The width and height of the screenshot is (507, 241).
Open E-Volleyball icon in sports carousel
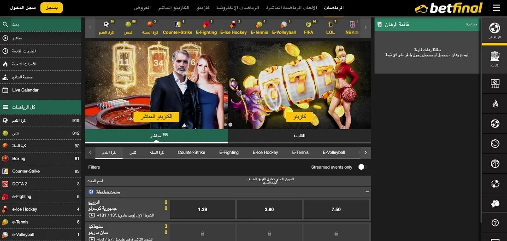tap(283, 24)
